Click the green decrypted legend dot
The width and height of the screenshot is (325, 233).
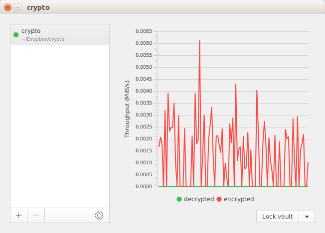(x=179, y=199)
